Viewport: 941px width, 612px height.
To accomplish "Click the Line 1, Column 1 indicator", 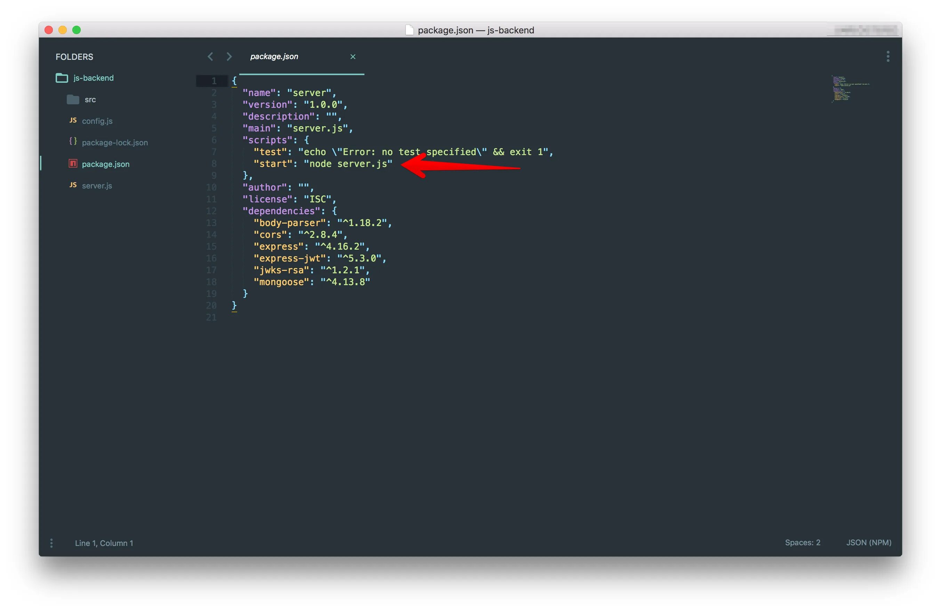I will pyautogui.click(x=104, y=543).
